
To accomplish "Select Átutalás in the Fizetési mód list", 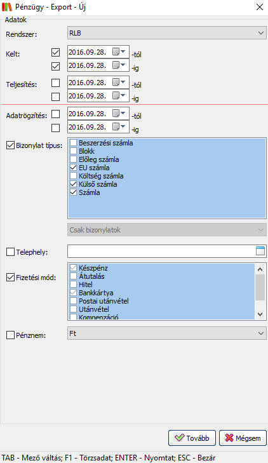I will (91, 276).
